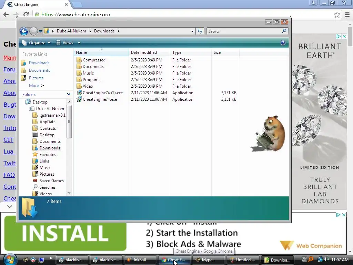Open a new Chrome tab

click(x=77, y=4)
